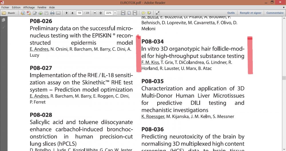Open the zoom level dropdown arrow
Viewport: 286px width, 151px height.
115,13
